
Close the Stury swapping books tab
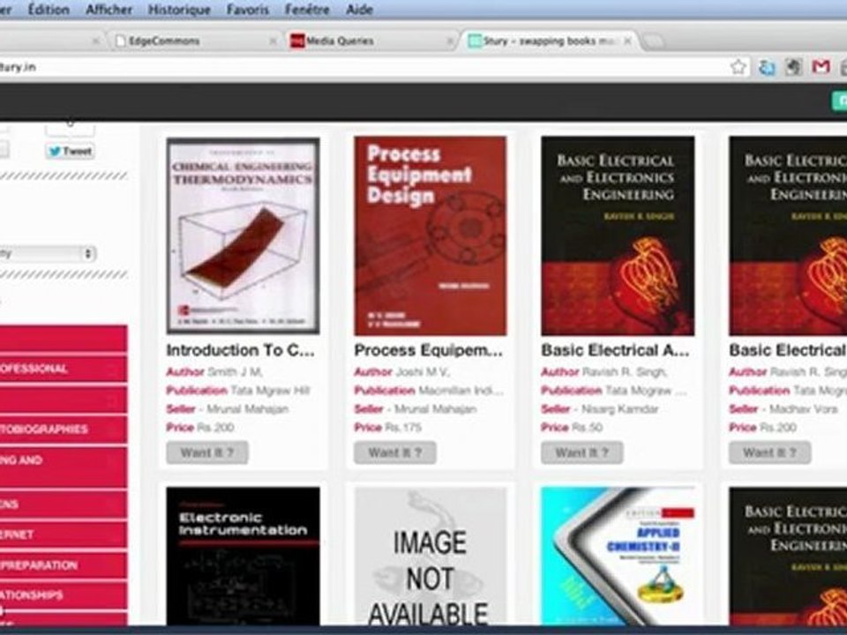627,41
